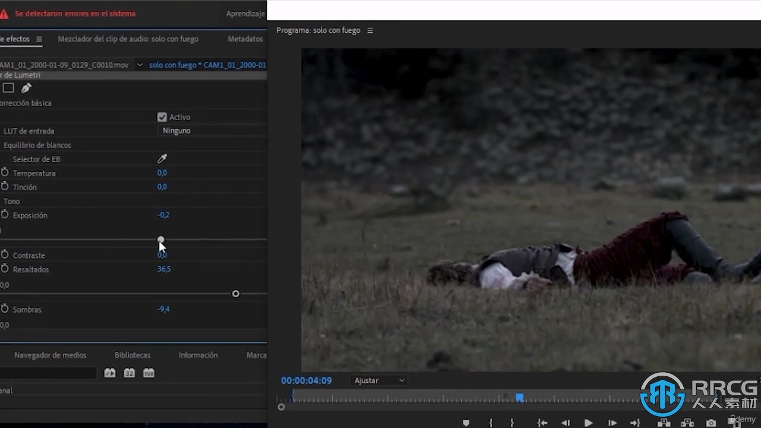Click the Tinción value 0,0
Viewport: 761px width, 428px height.
point(162,187)
